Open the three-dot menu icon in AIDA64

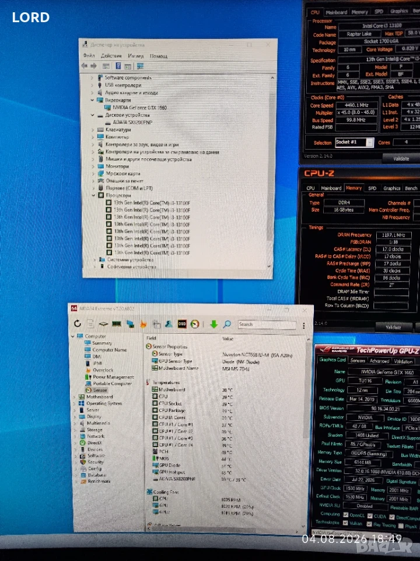303,325
